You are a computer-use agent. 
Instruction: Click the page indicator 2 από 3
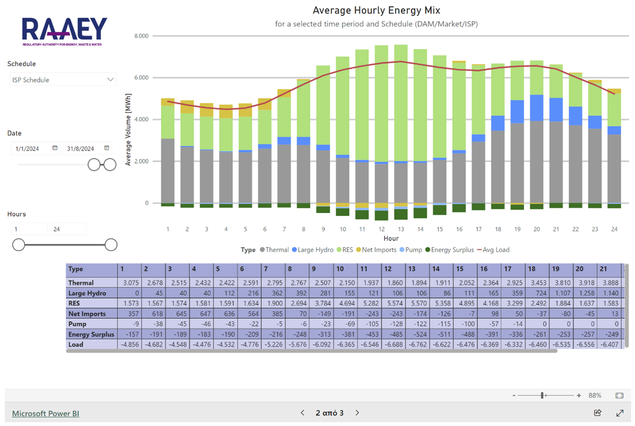[x=330, y=413]
